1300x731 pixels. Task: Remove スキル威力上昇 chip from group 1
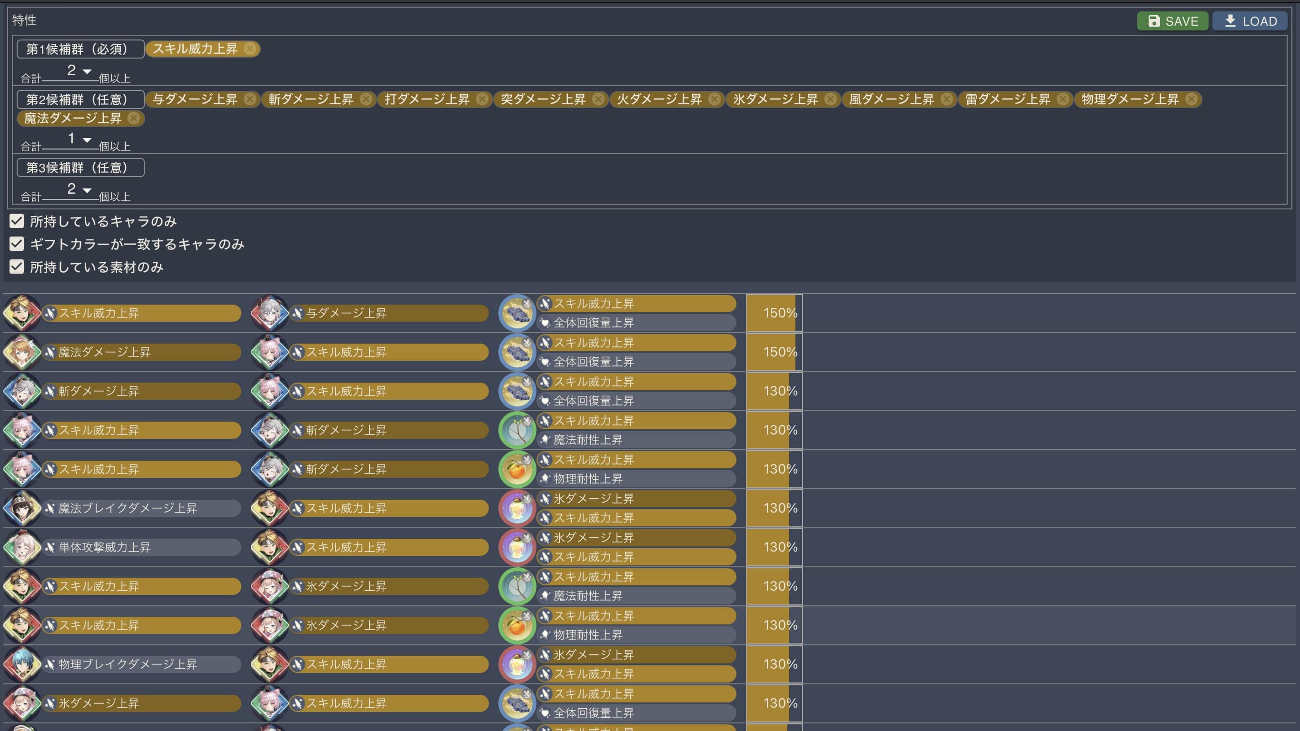click(249, 49)
